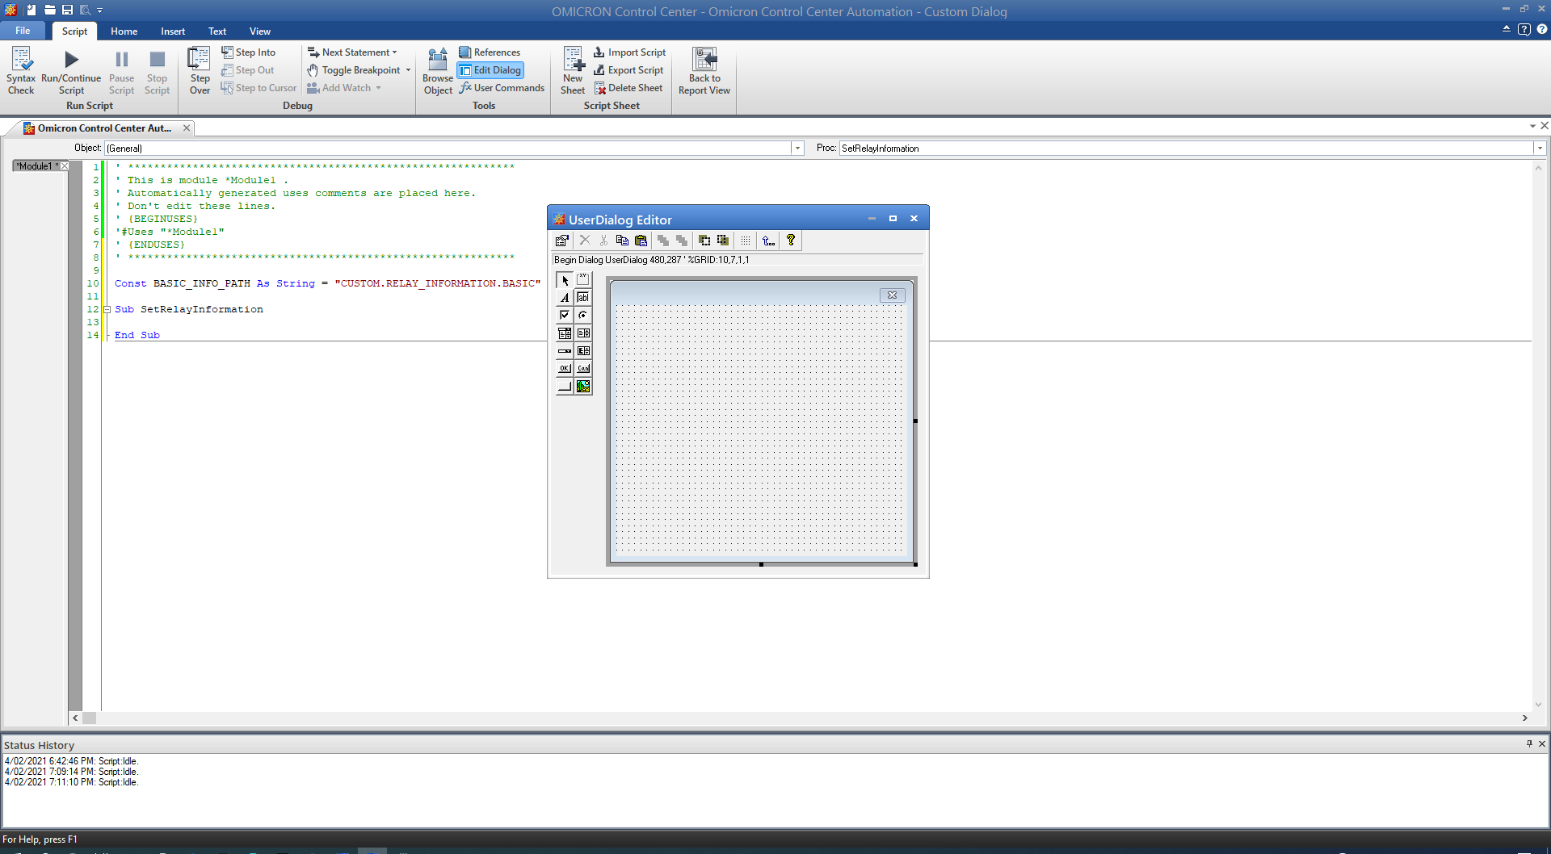Switch to the Home ribbon tab
The image size is (1551, 854).
point(123,31)
